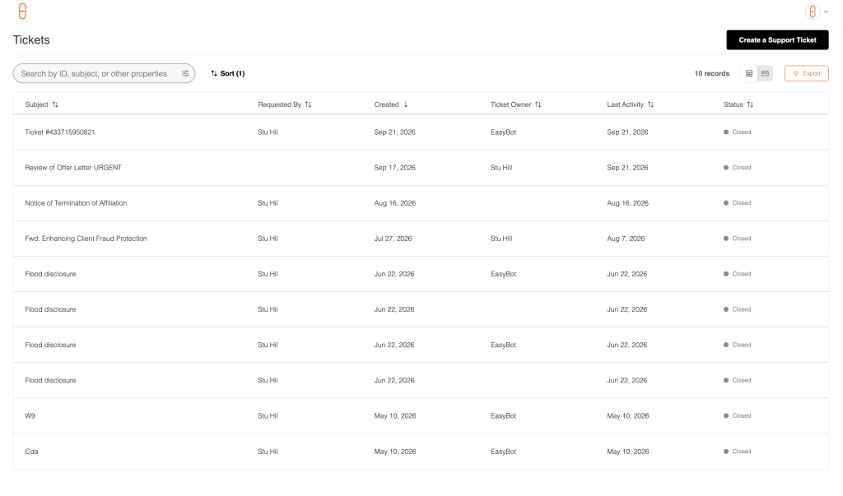
Task: Click requester Stu Hil on Cda row
Action: [x=268, y=452]
